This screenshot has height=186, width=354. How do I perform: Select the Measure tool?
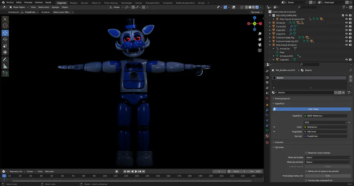pyautogui.click(x=5, y=66)
